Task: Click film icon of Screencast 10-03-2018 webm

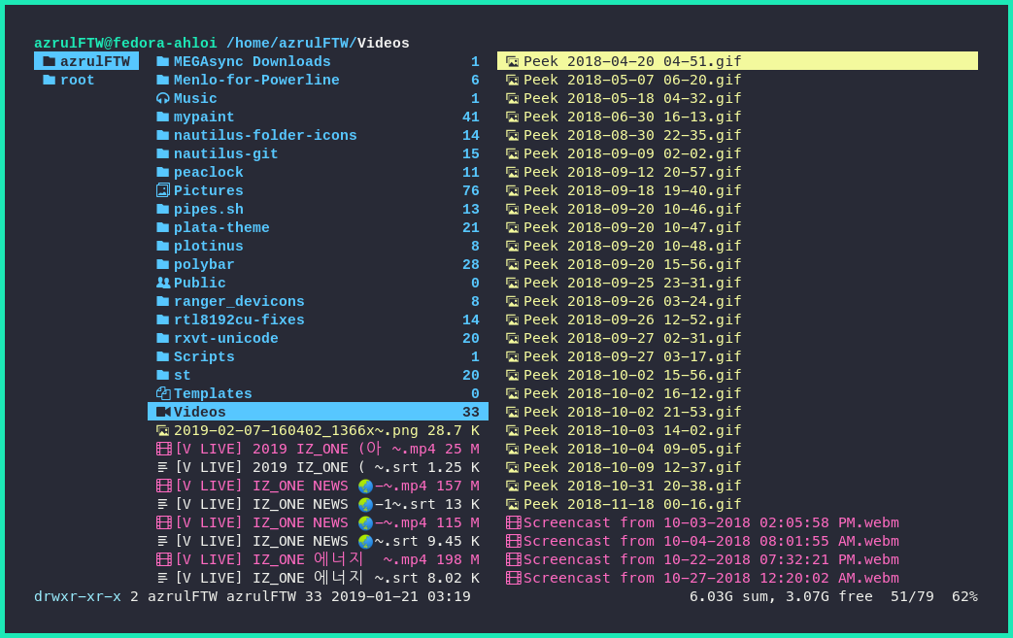Action: tap(513, 522)
